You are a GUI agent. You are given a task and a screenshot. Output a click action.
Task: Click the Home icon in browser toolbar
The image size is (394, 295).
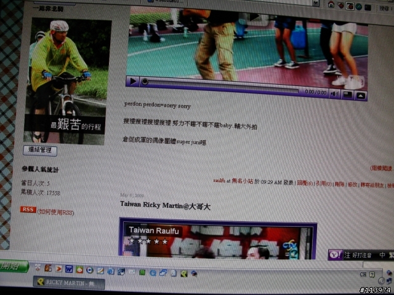331,4
